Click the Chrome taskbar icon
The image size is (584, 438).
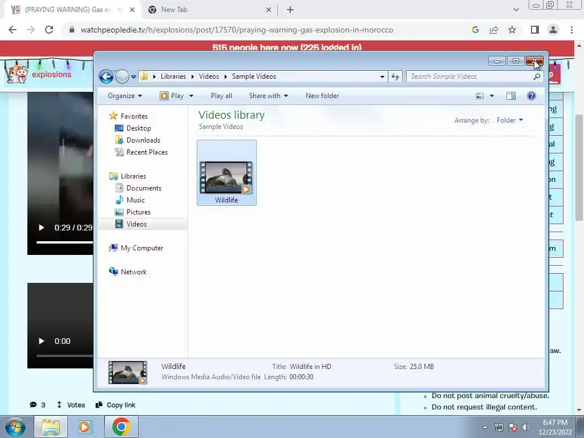coord(121,427)
